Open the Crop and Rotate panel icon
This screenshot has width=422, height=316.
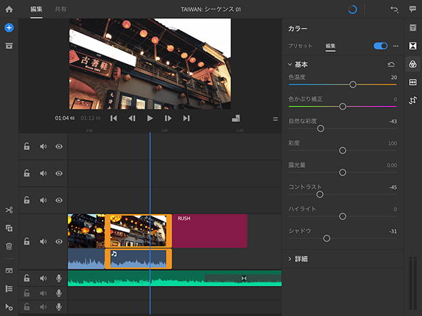pyautogui.click(x=413, y=100)
